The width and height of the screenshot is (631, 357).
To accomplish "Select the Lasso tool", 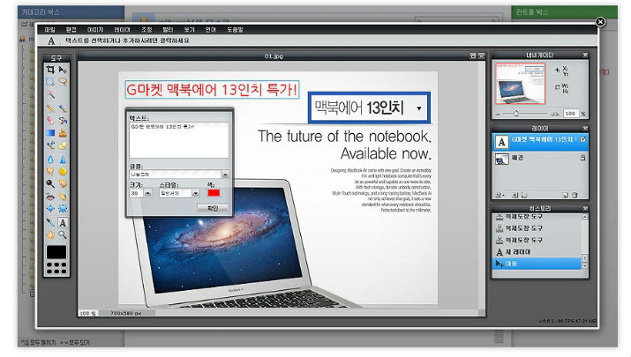I will (63, 82).
